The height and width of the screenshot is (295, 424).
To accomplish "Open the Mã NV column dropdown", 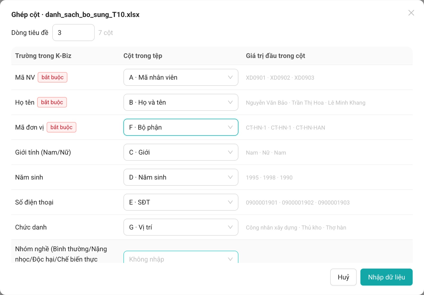I will tap(181, 77).
